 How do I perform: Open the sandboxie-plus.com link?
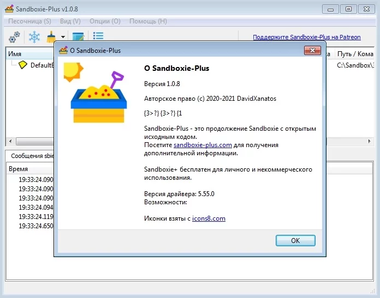coord(203,145)
